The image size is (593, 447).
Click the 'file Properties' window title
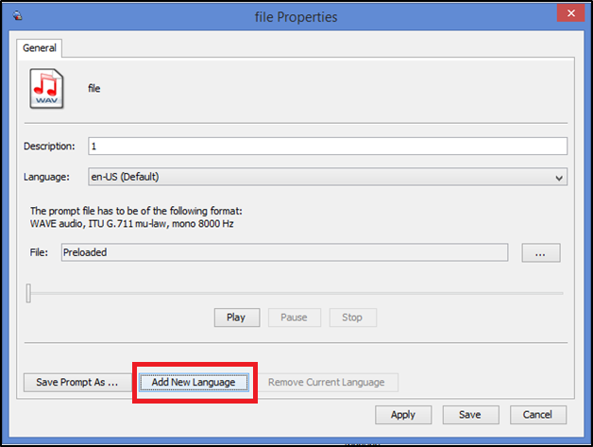click(296, 17)
